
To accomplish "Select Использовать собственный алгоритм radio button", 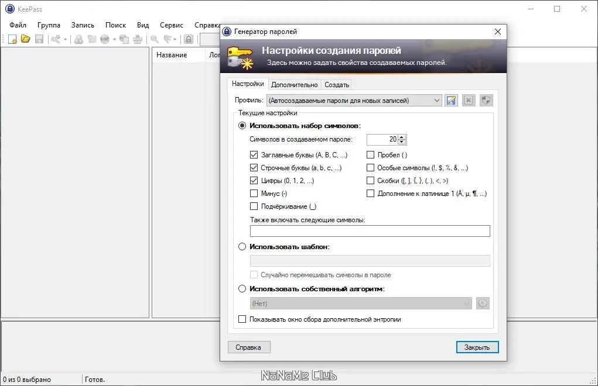I will coord(242,289).
